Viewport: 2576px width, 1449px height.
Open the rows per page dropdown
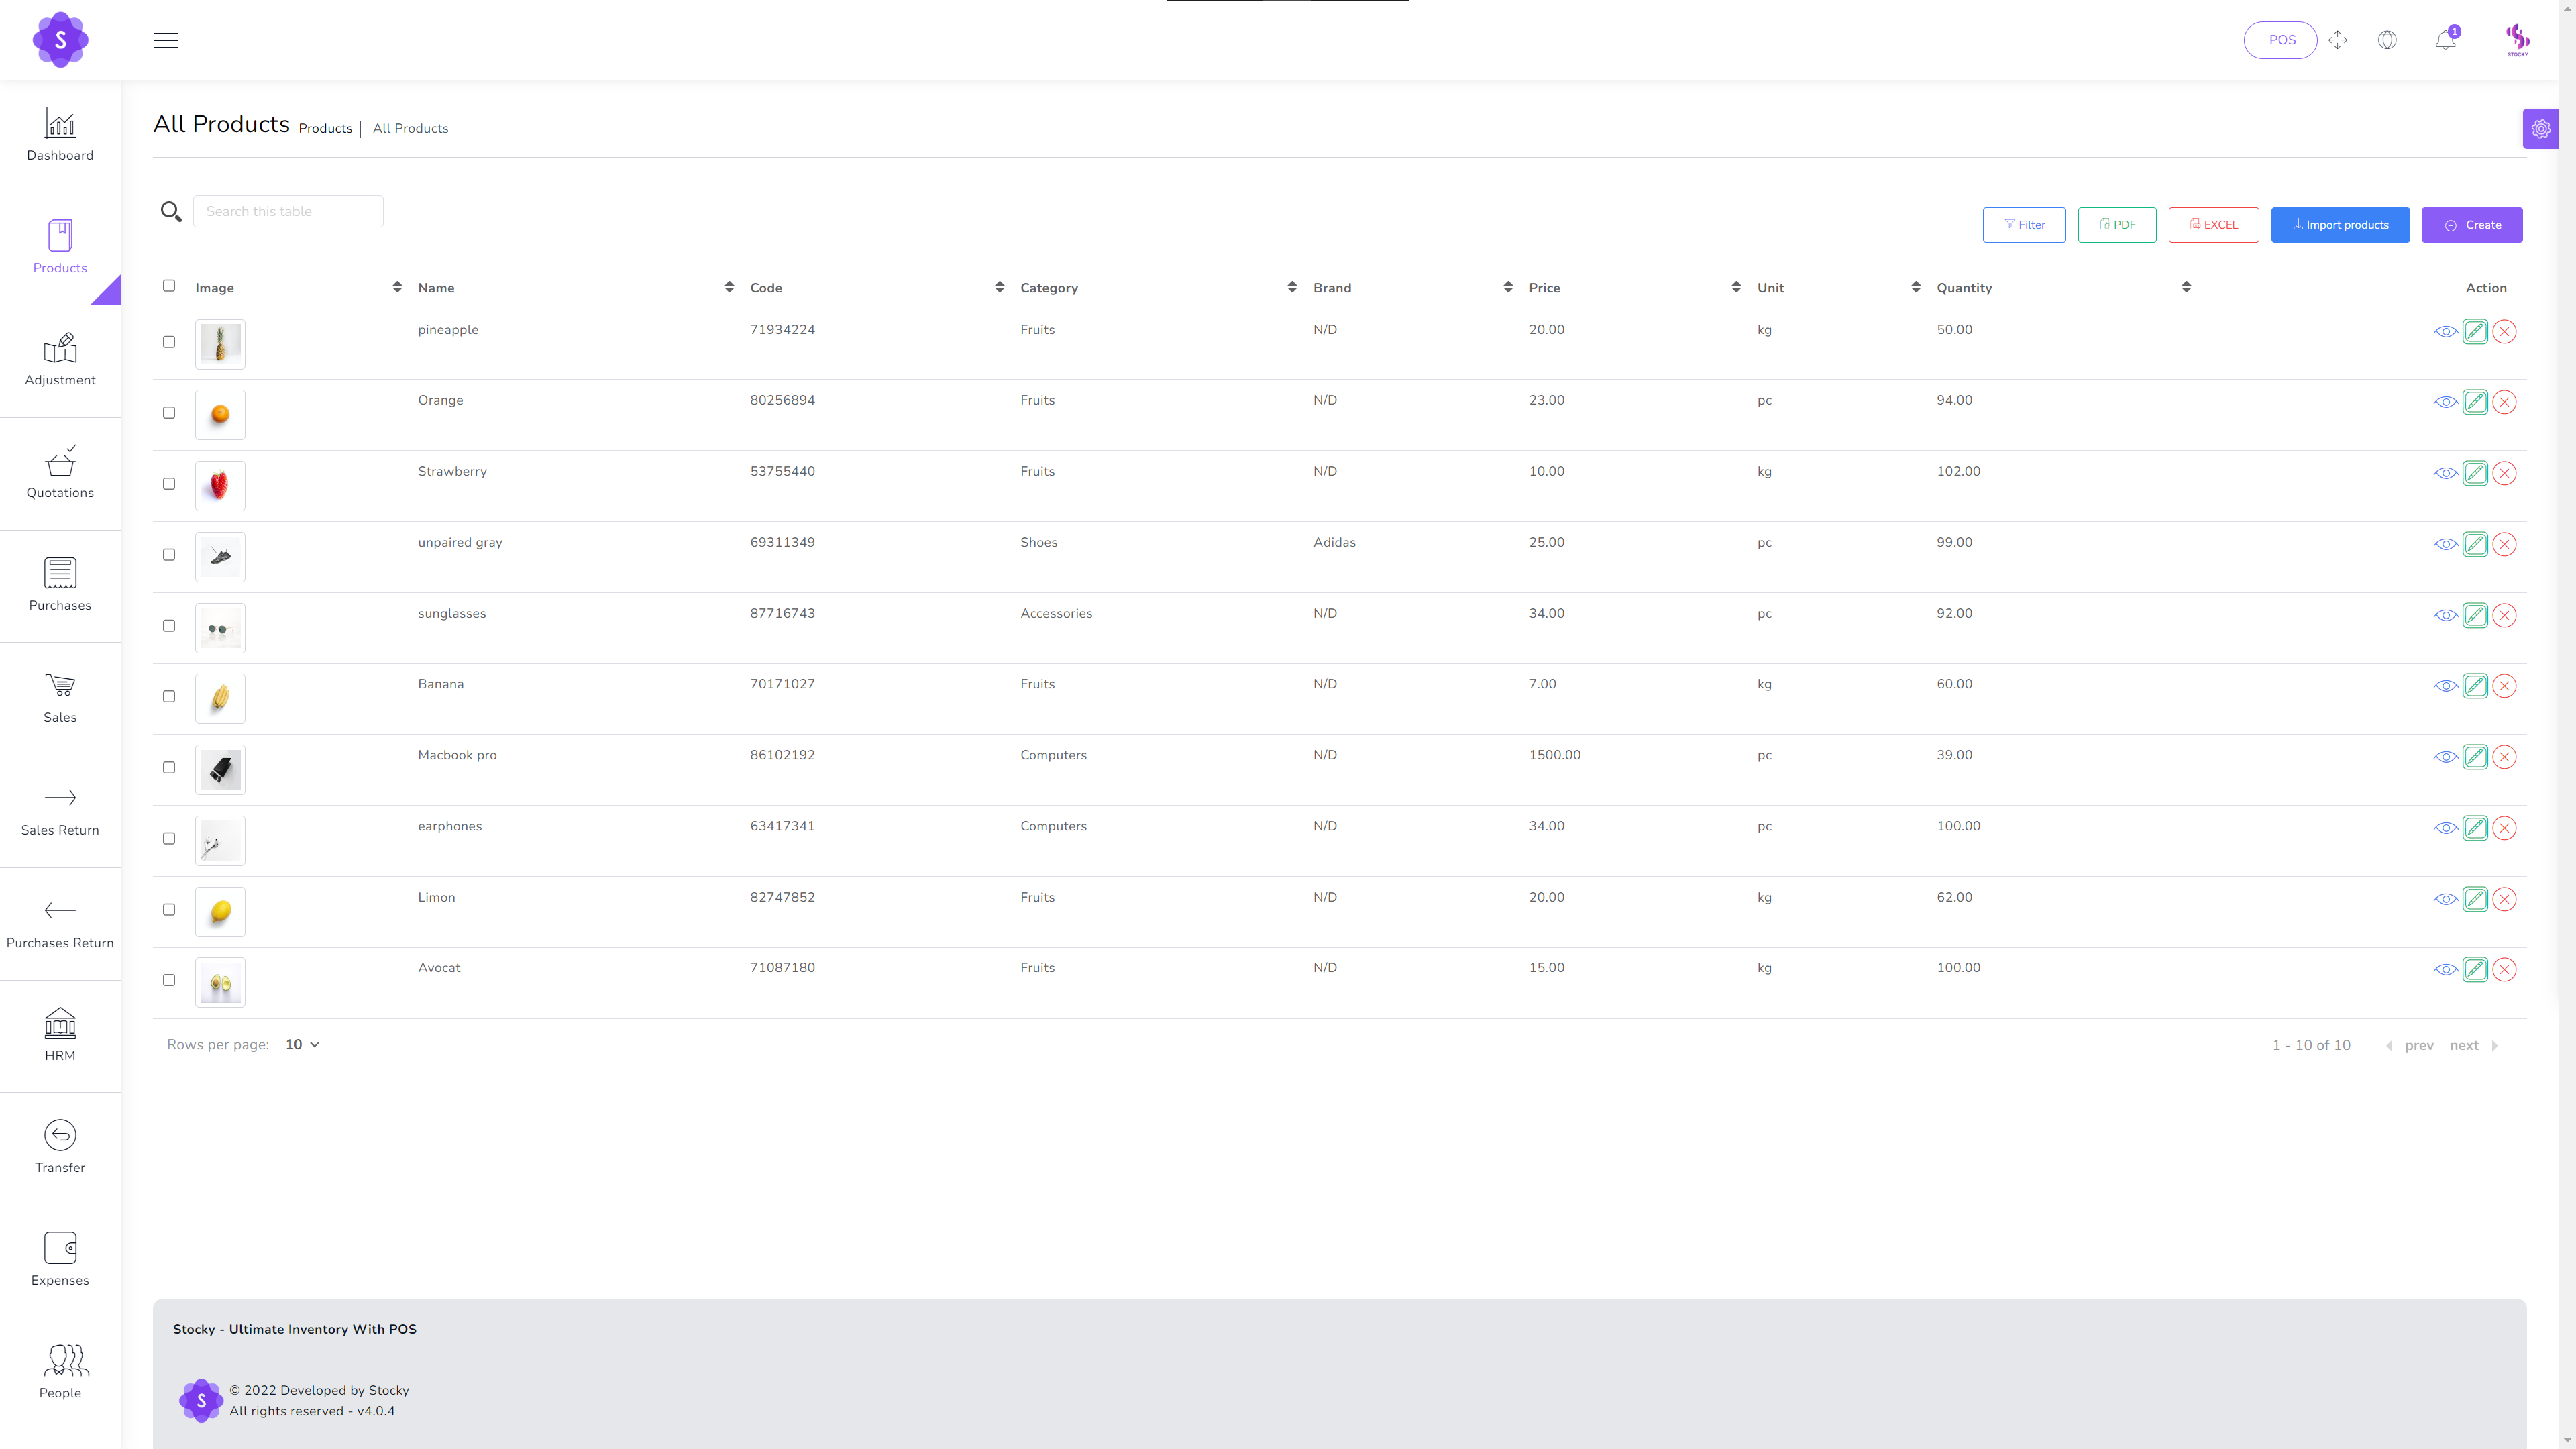[301, 1044]
